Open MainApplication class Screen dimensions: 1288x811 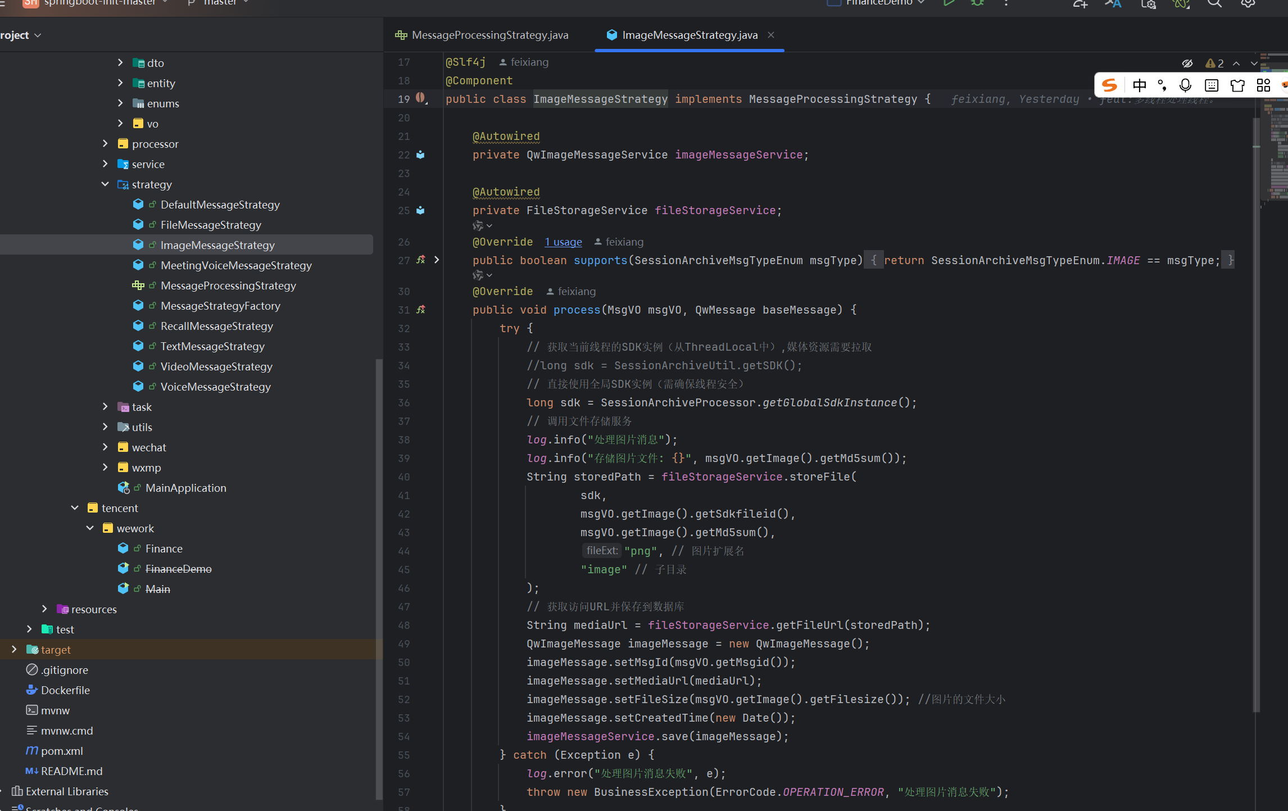[x=185, y=488]
